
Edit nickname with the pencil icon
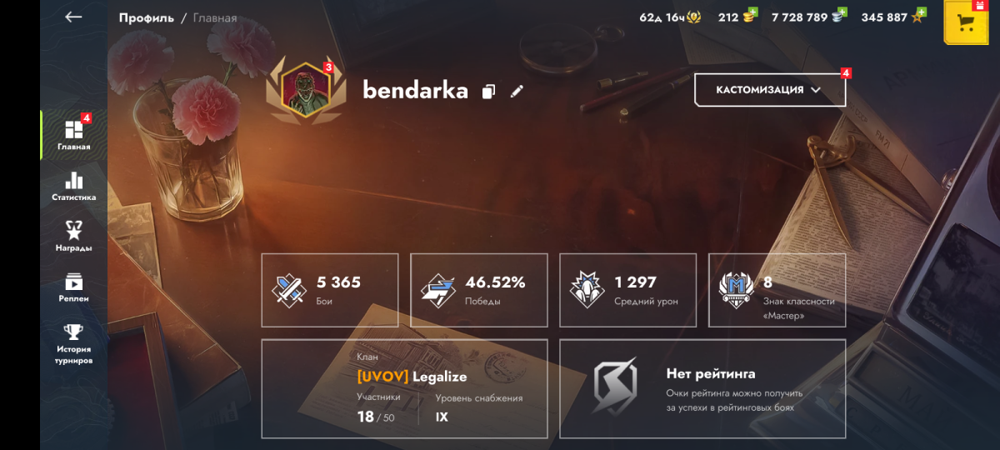point(517,91)
